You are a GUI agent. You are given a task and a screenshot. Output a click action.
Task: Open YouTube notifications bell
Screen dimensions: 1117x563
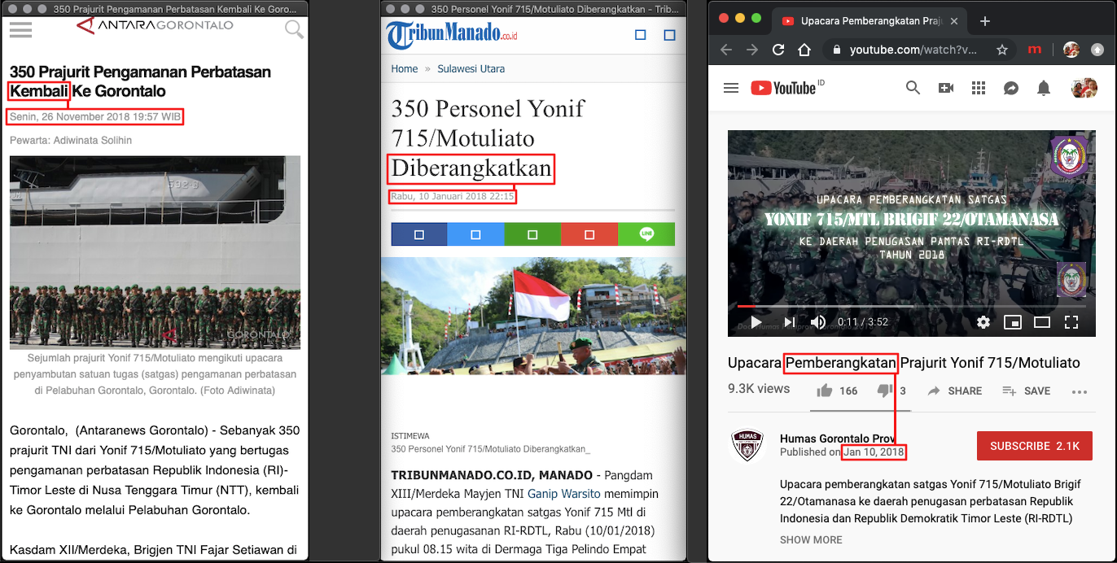point(1044,88)
